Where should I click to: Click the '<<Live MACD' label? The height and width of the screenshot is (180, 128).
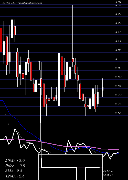tap(108, 173)
